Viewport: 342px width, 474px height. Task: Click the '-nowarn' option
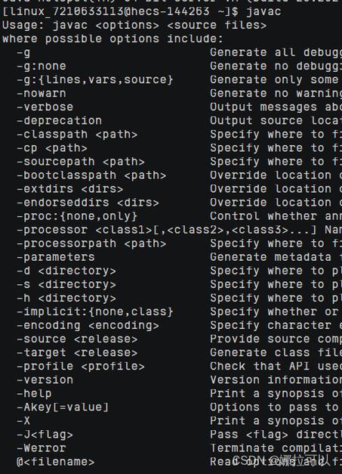[x=42, y=94]
